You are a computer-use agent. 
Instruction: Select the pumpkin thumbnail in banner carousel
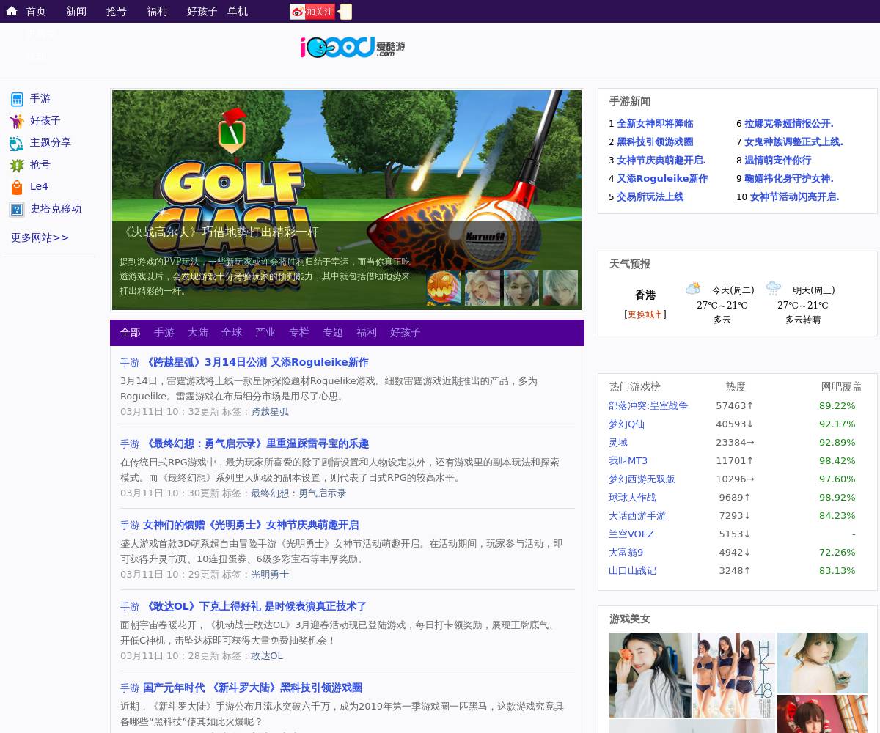pyautogui.click(x=444, y=288)
